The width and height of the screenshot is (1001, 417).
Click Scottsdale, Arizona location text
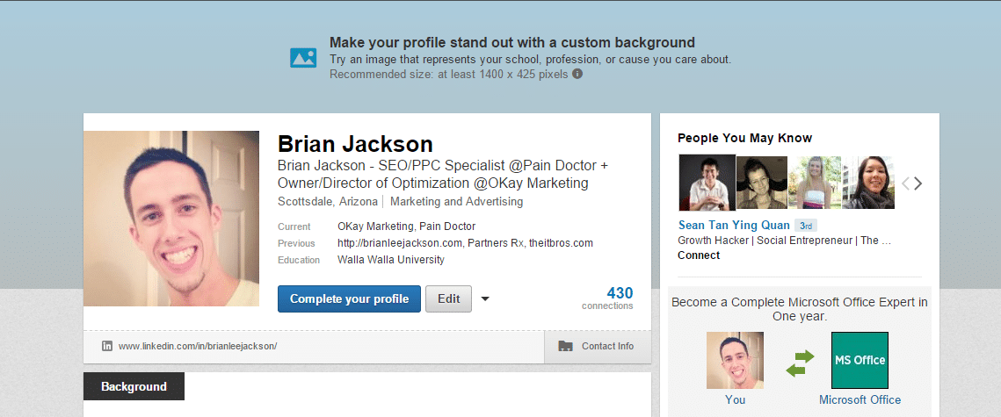328,202
